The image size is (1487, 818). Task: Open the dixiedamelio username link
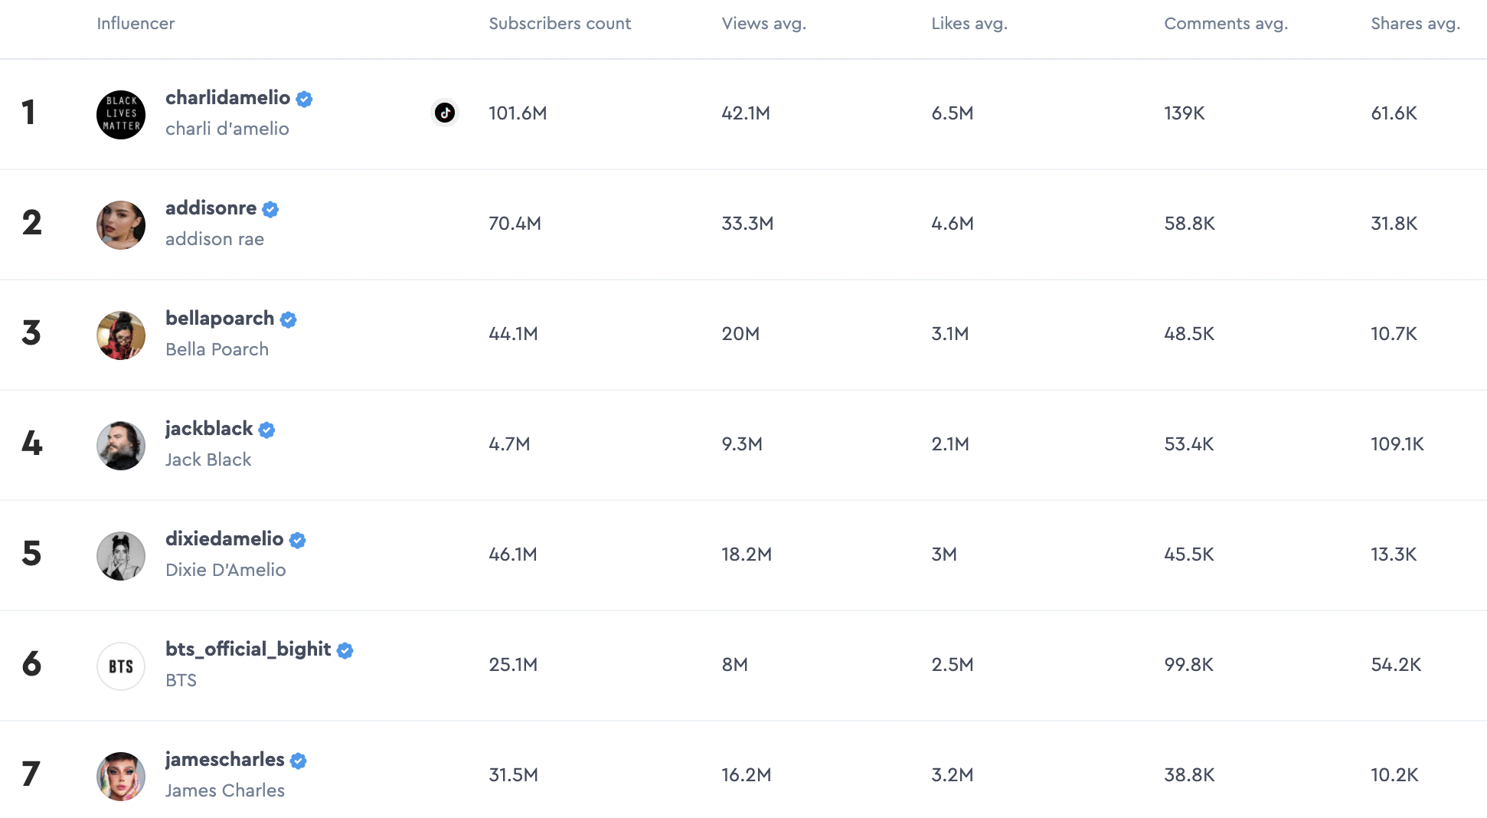224,538
